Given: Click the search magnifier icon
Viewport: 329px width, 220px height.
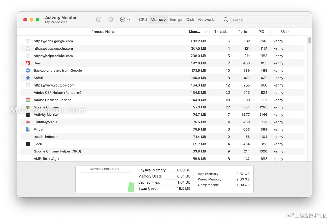Looking at the screenshot, I should [x=226, y=20].
